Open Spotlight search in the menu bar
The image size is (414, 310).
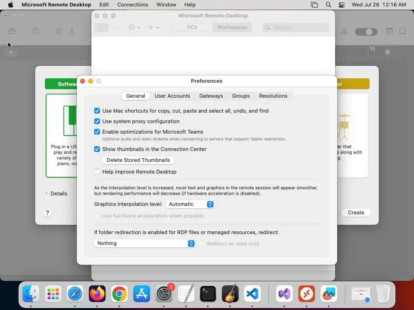coord(328,5)
